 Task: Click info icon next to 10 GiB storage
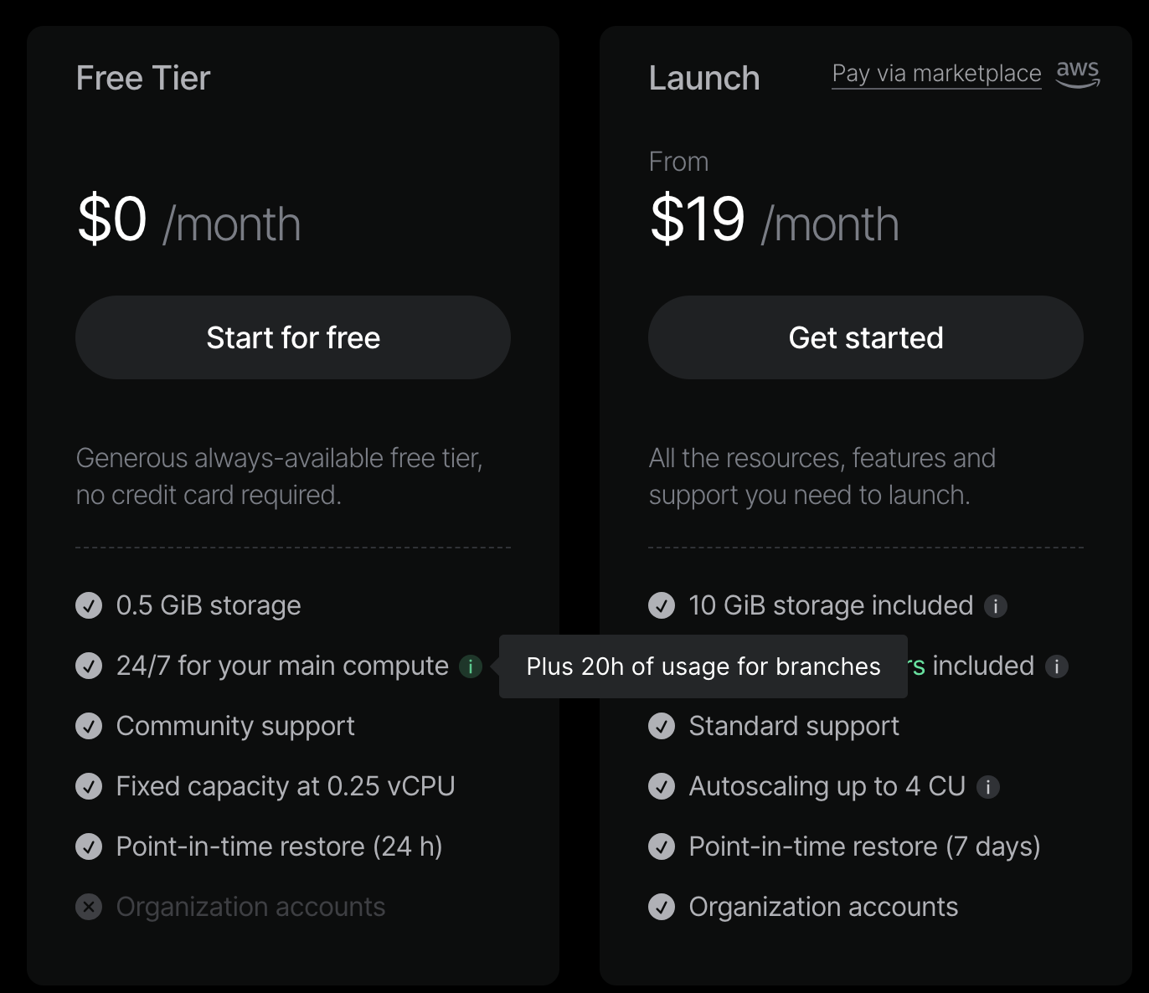click(995, 606)
